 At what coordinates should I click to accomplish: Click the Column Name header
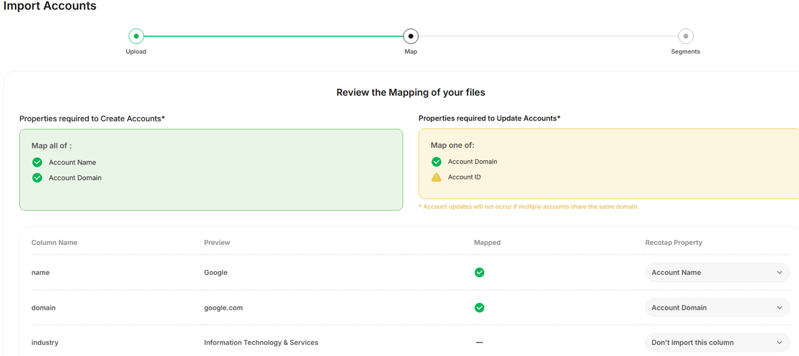click(54, 243)
